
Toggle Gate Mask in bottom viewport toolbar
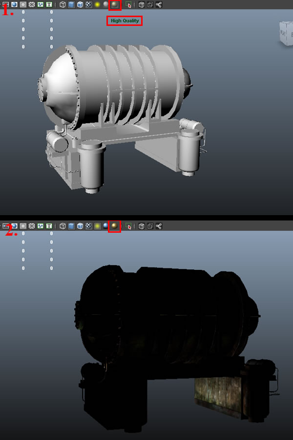23,226
